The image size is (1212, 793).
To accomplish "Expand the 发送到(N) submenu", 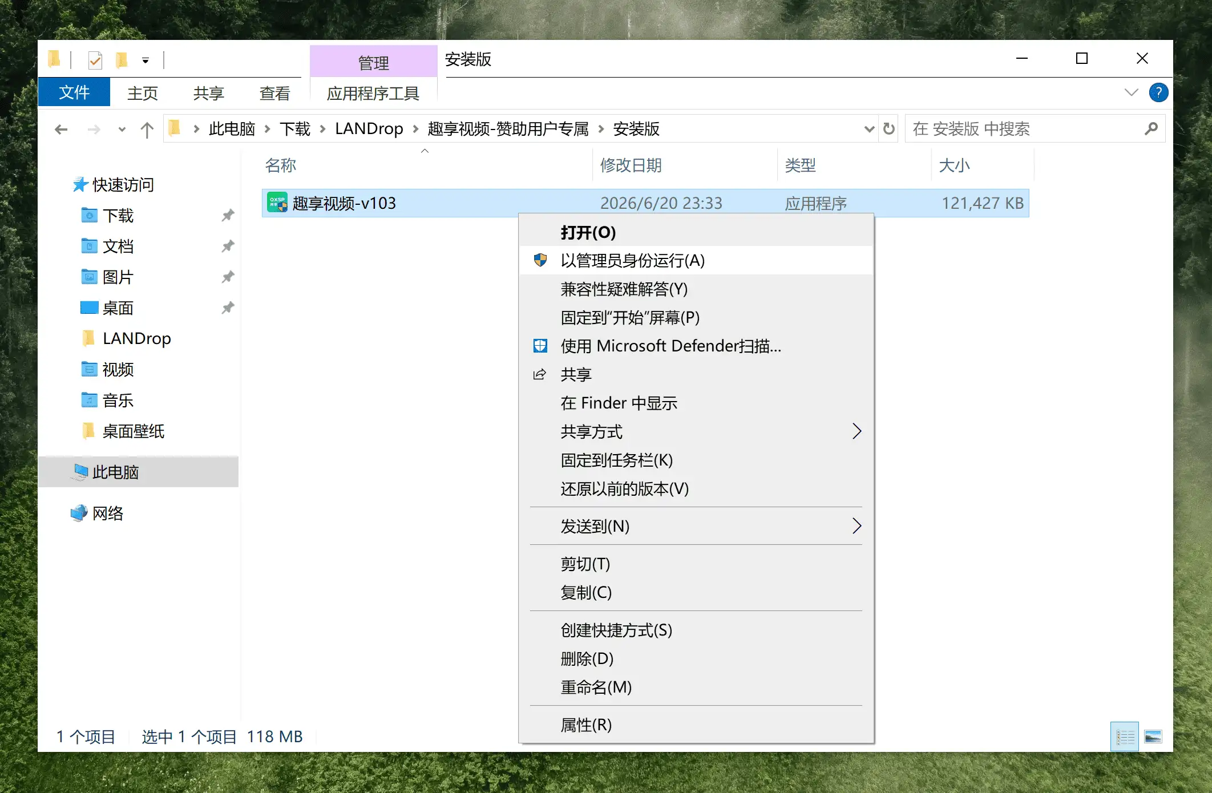I will tap(696, 526).
